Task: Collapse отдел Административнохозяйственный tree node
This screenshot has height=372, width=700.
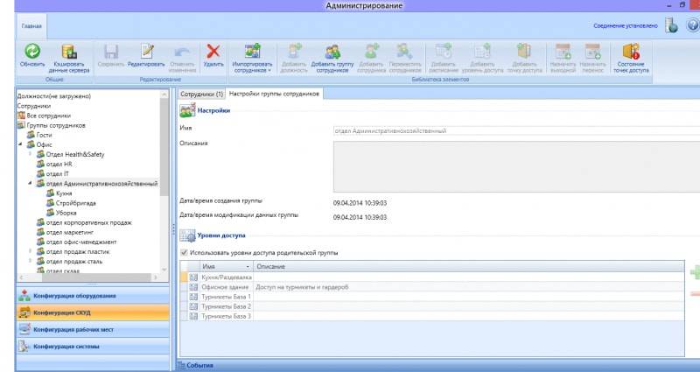Action: (x=30, y=184)
